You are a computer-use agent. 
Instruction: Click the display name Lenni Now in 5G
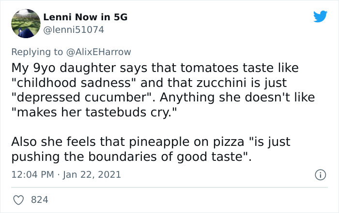pos(85,17)
